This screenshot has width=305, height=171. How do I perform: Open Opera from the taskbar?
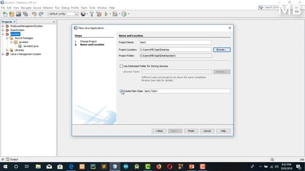[170, 167]
